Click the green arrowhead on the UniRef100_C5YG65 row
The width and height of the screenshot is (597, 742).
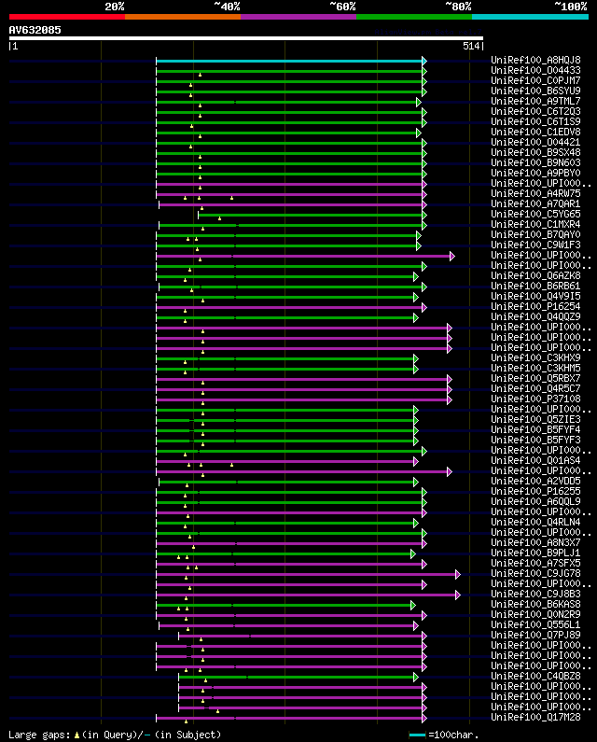click(424, 215)
